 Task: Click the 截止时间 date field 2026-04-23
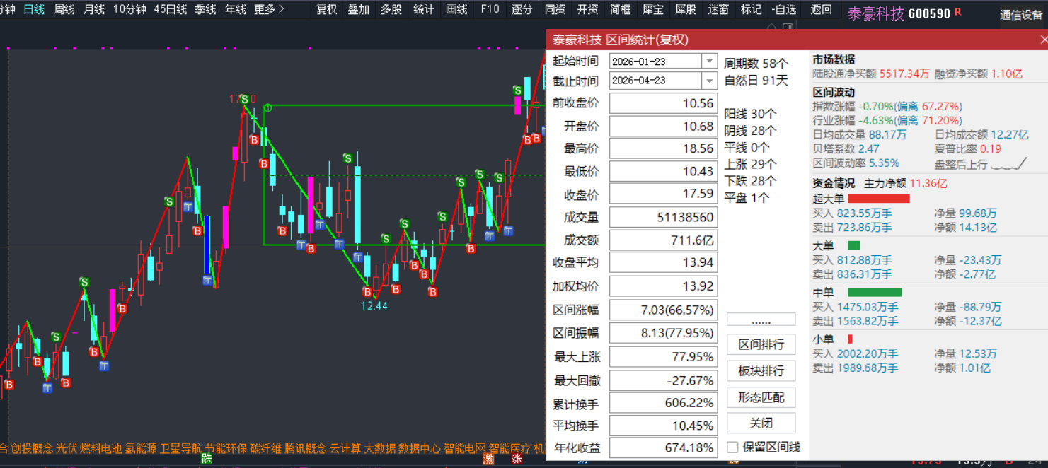tap(656, 81)
